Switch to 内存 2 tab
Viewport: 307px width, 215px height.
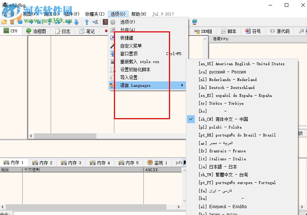pyautogui.click(x=43, y=163)
